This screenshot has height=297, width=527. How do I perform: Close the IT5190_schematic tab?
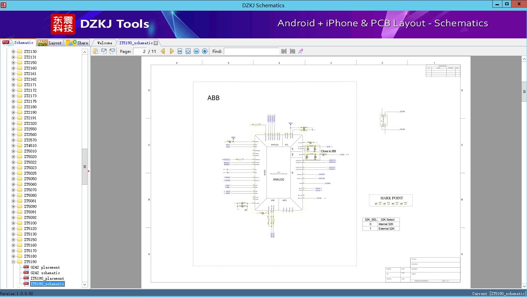[x=156, y=43]
